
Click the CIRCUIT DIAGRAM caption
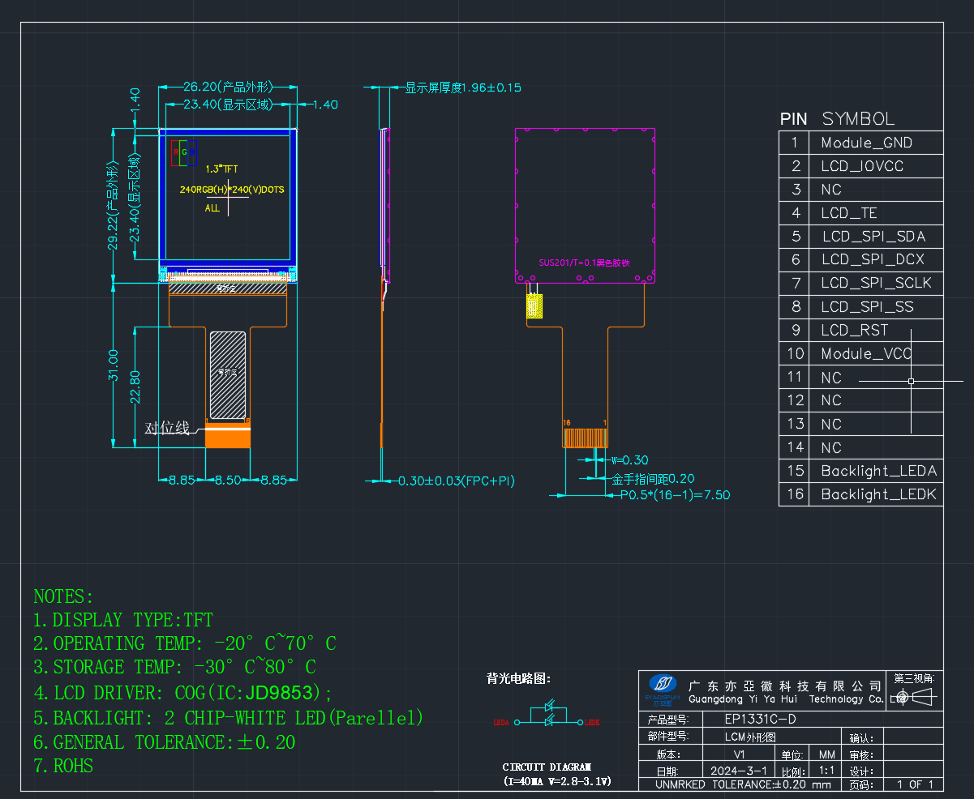click(x=547, y=767)
